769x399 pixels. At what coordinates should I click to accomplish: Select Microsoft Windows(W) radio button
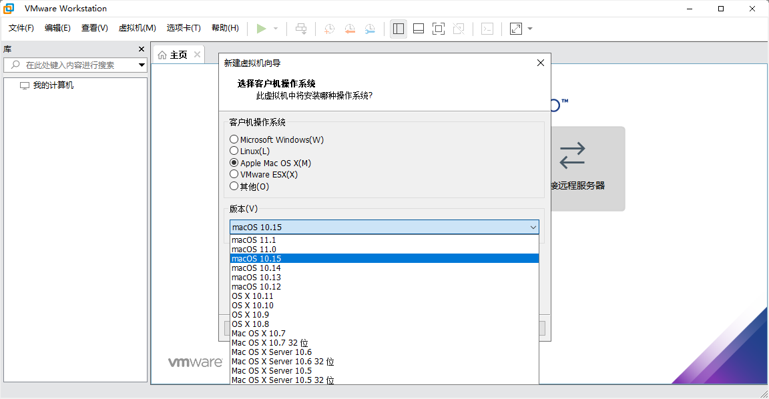coord(234,139)
